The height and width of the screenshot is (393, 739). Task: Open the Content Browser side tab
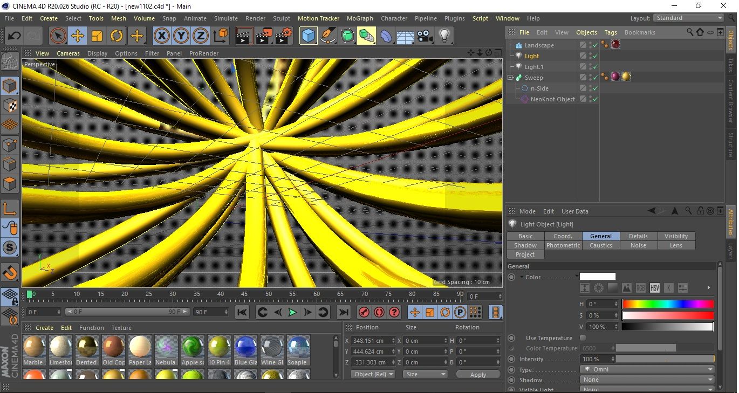[x=731, y=101]
